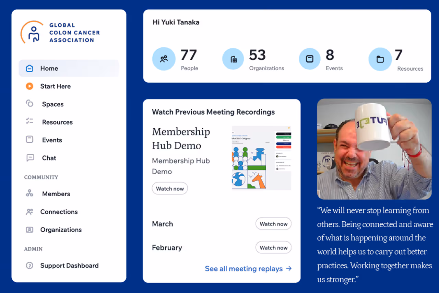Click the Global Colon Cancer Association logo
Screen dimensions: 439x293
60,32
